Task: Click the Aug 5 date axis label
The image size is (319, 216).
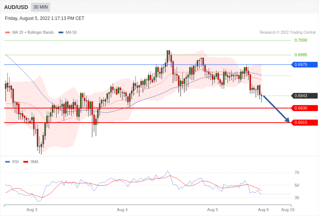Action: tap(212, 210)
